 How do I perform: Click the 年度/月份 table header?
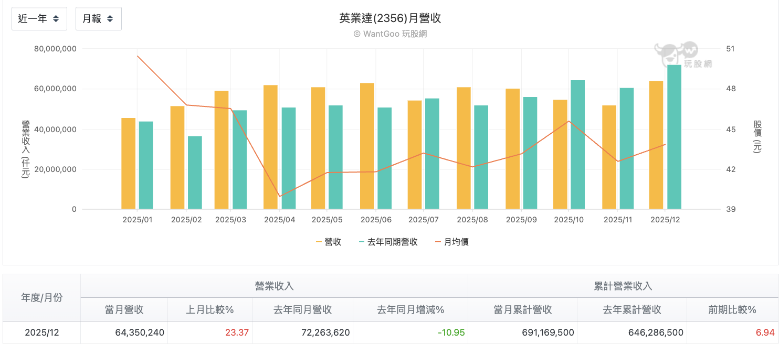[41, 297]
